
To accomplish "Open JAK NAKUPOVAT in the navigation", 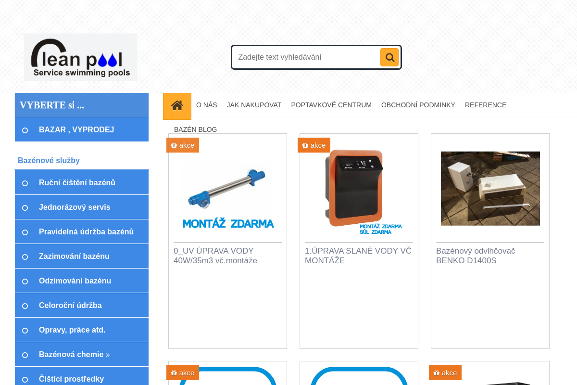I will pos(254,105).
